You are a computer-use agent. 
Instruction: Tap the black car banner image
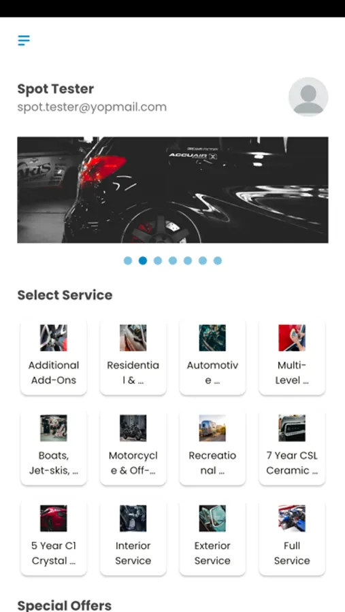[173, 190]
